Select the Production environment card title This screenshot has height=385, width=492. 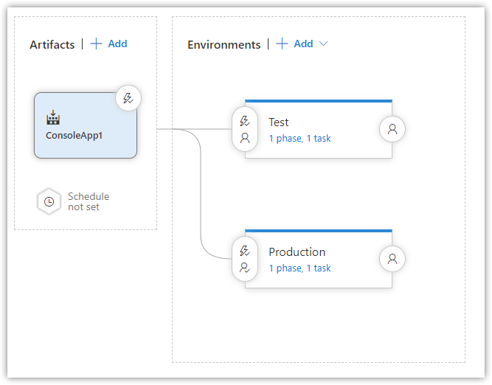click(x=297, y=252)
